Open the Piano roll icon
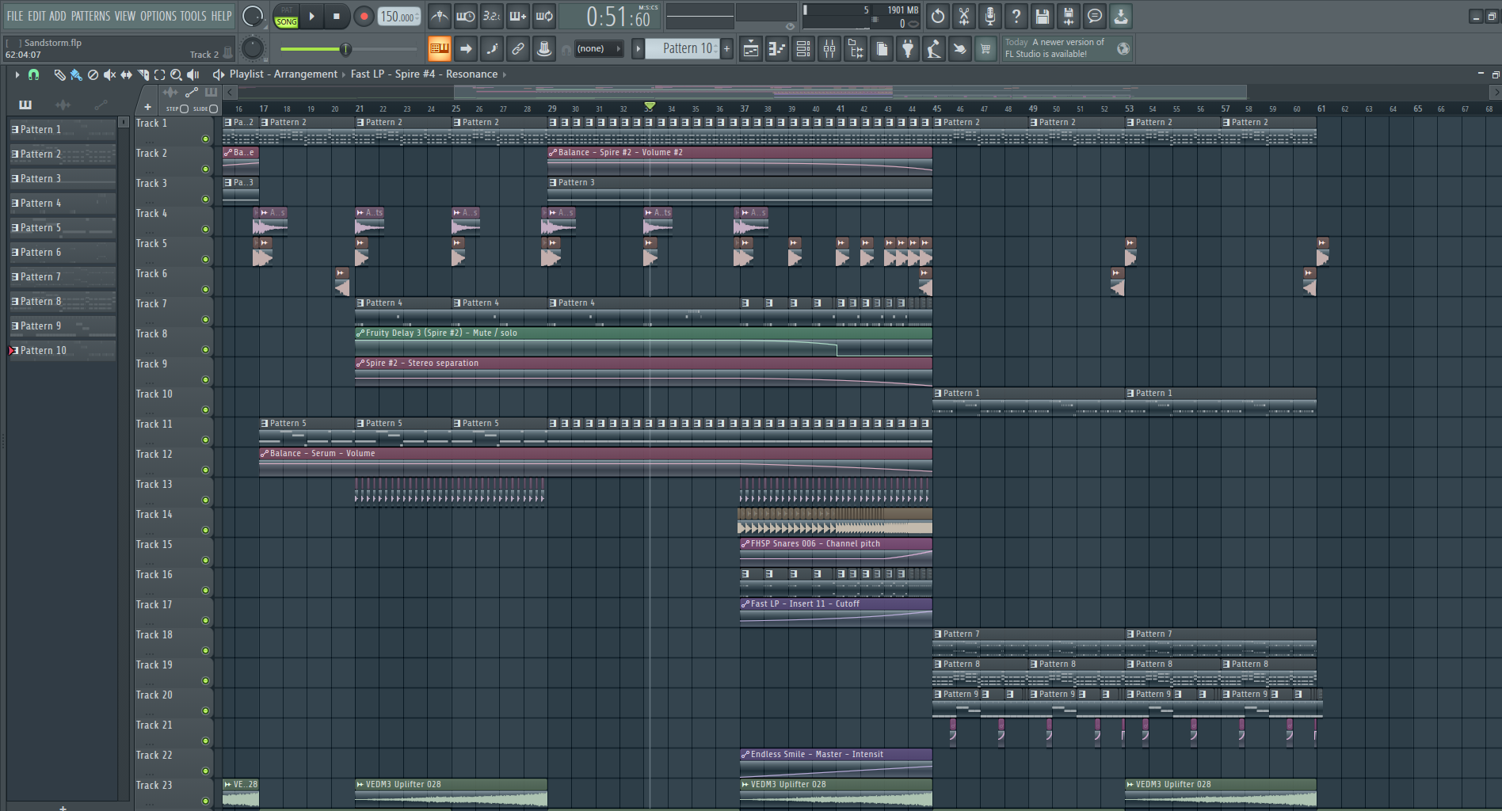The height and width of the screenshot is (811, 1502). 777,49
